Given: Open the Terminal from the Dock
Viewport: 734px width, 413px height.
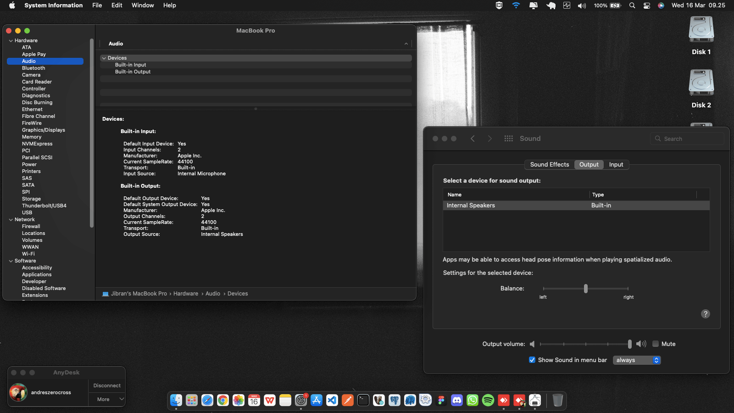Looking at the screenshot, I should (x=363, y=400).
